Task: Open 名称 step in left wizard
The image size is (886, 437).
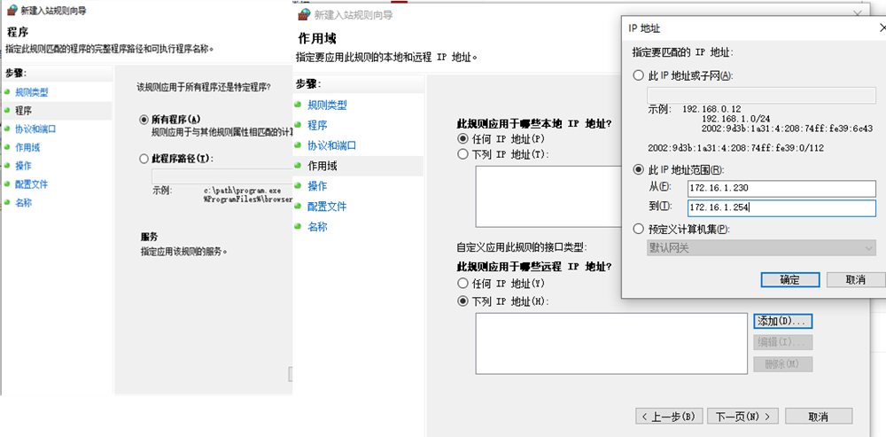Action: tap(23, 203)
